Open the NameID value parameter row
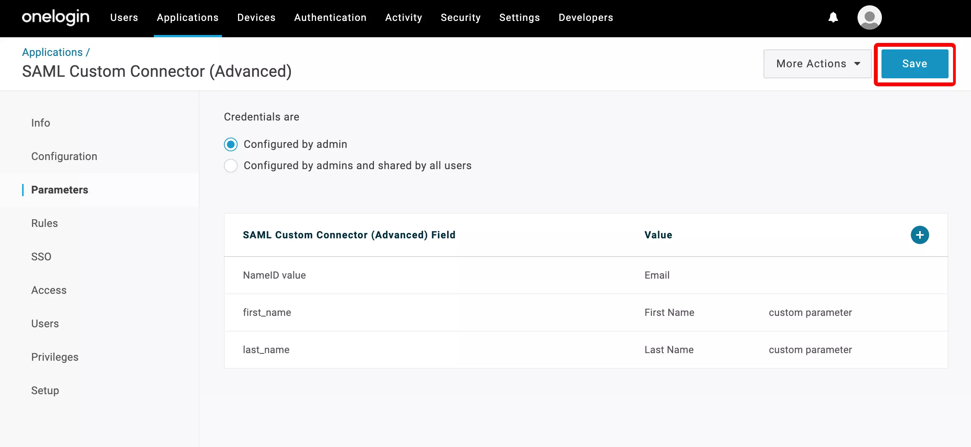 pos(586,275)
